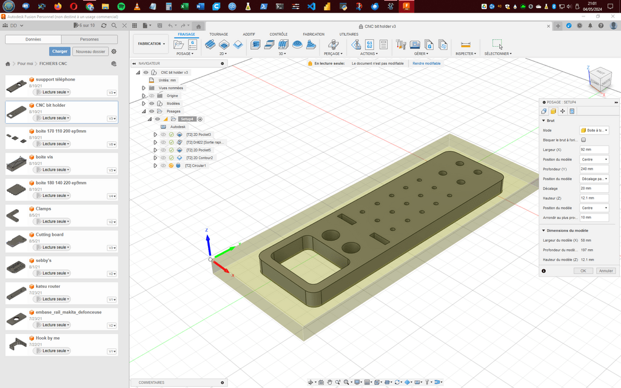The image size is (621, 388).
Task: Collapse the Brut section
Action: (x=544, y=121)
